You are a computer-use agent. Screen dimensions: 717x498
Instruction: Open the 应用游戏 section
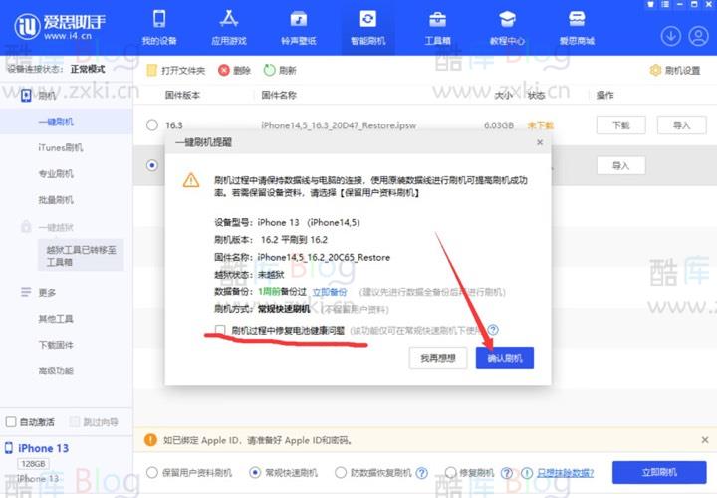coord(229,28)
